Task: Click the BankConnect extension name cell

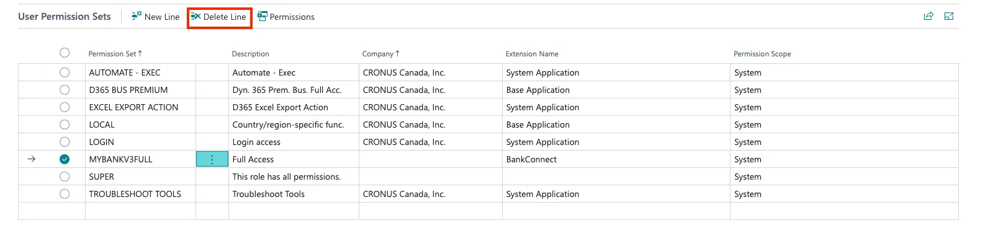Action: click(616, 159)
